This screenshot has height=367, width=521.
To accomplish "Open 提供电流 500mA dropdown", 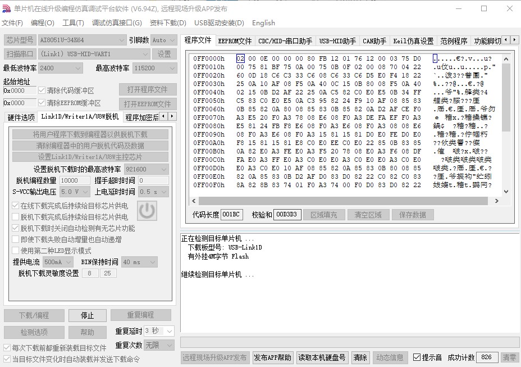I will click(58, 262).
